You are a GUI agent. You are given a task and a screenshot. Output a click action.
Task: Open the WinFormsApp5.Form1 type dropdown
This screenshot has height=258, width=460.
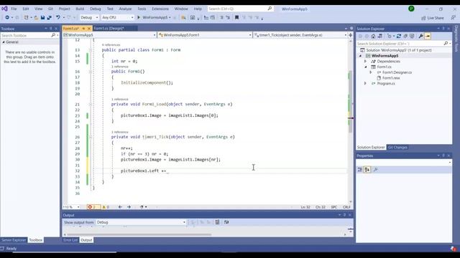click(x=205, y=35)
